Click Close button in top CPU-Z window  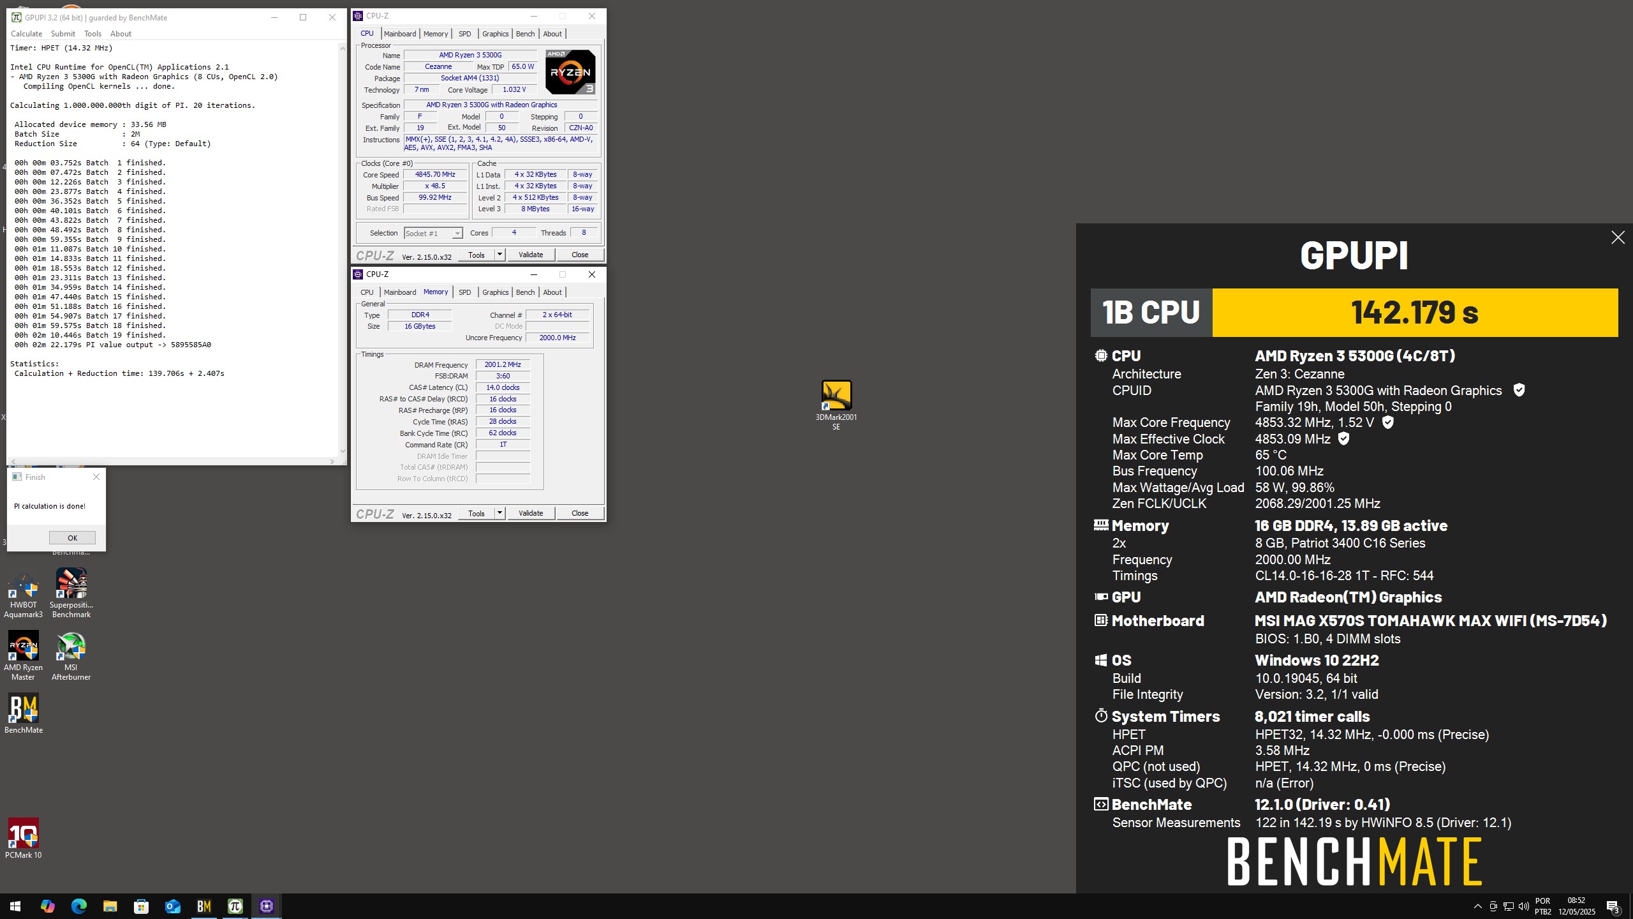(x=580, y=255)
